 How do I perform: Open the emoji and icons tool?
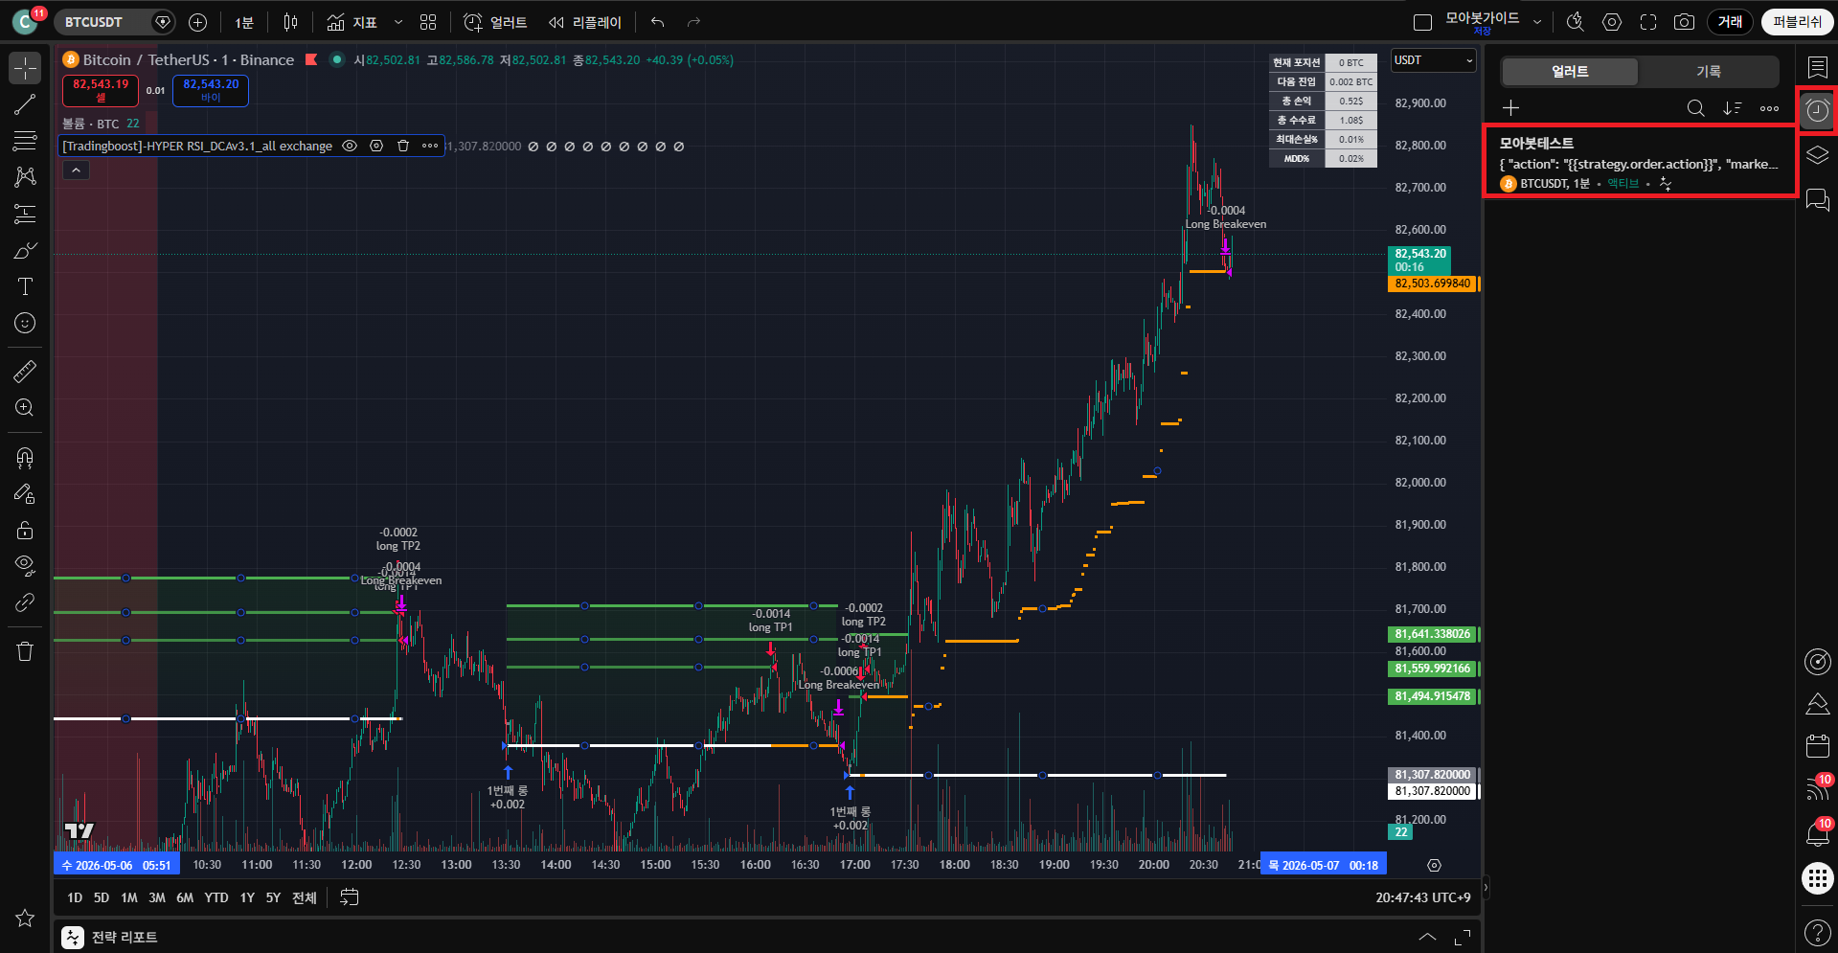click(25, 323)
